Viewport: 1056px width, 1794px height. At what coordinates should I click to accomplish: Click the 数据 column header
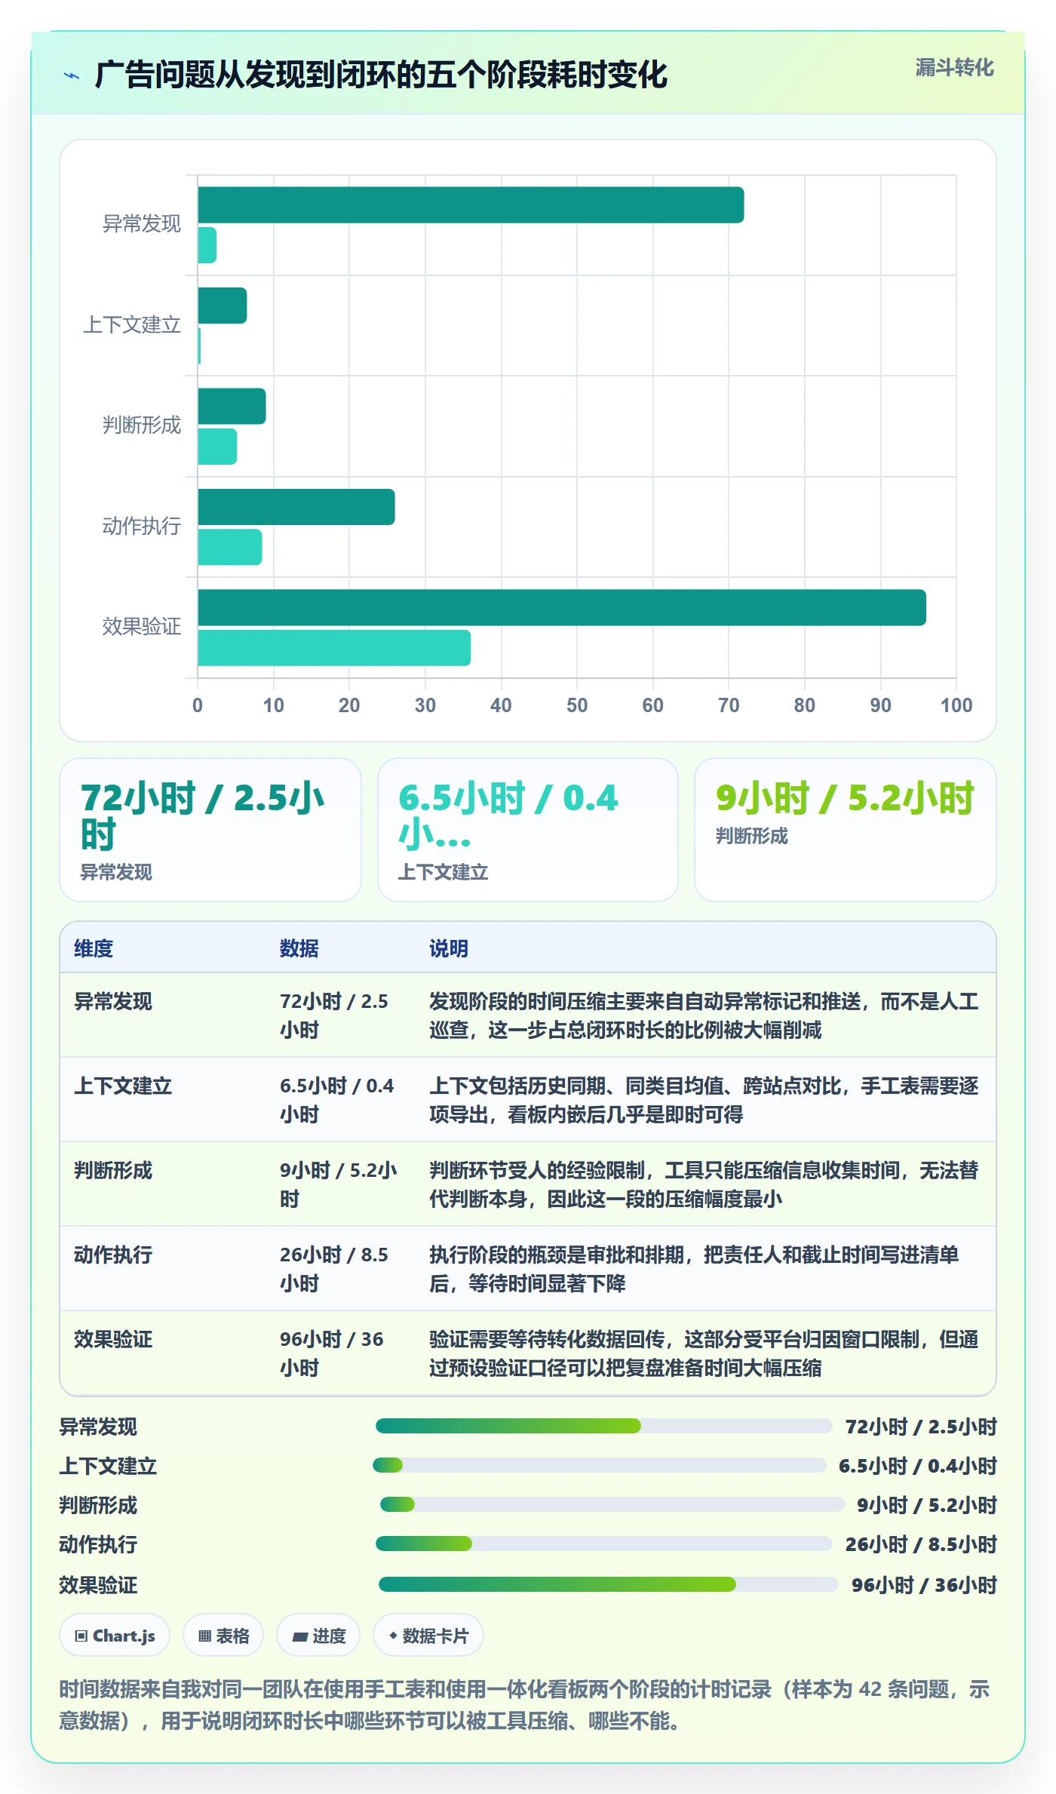pos(299,948)
